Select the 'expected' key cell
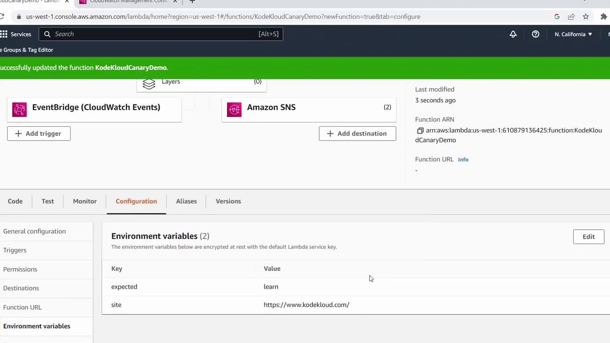This screenshot has width=610, height=343. [x=124, y=287]
